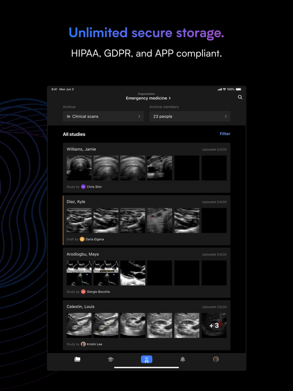Tap the blue probe scan button
This screenshot has width=293, height=391.
(x=146, y=359)
